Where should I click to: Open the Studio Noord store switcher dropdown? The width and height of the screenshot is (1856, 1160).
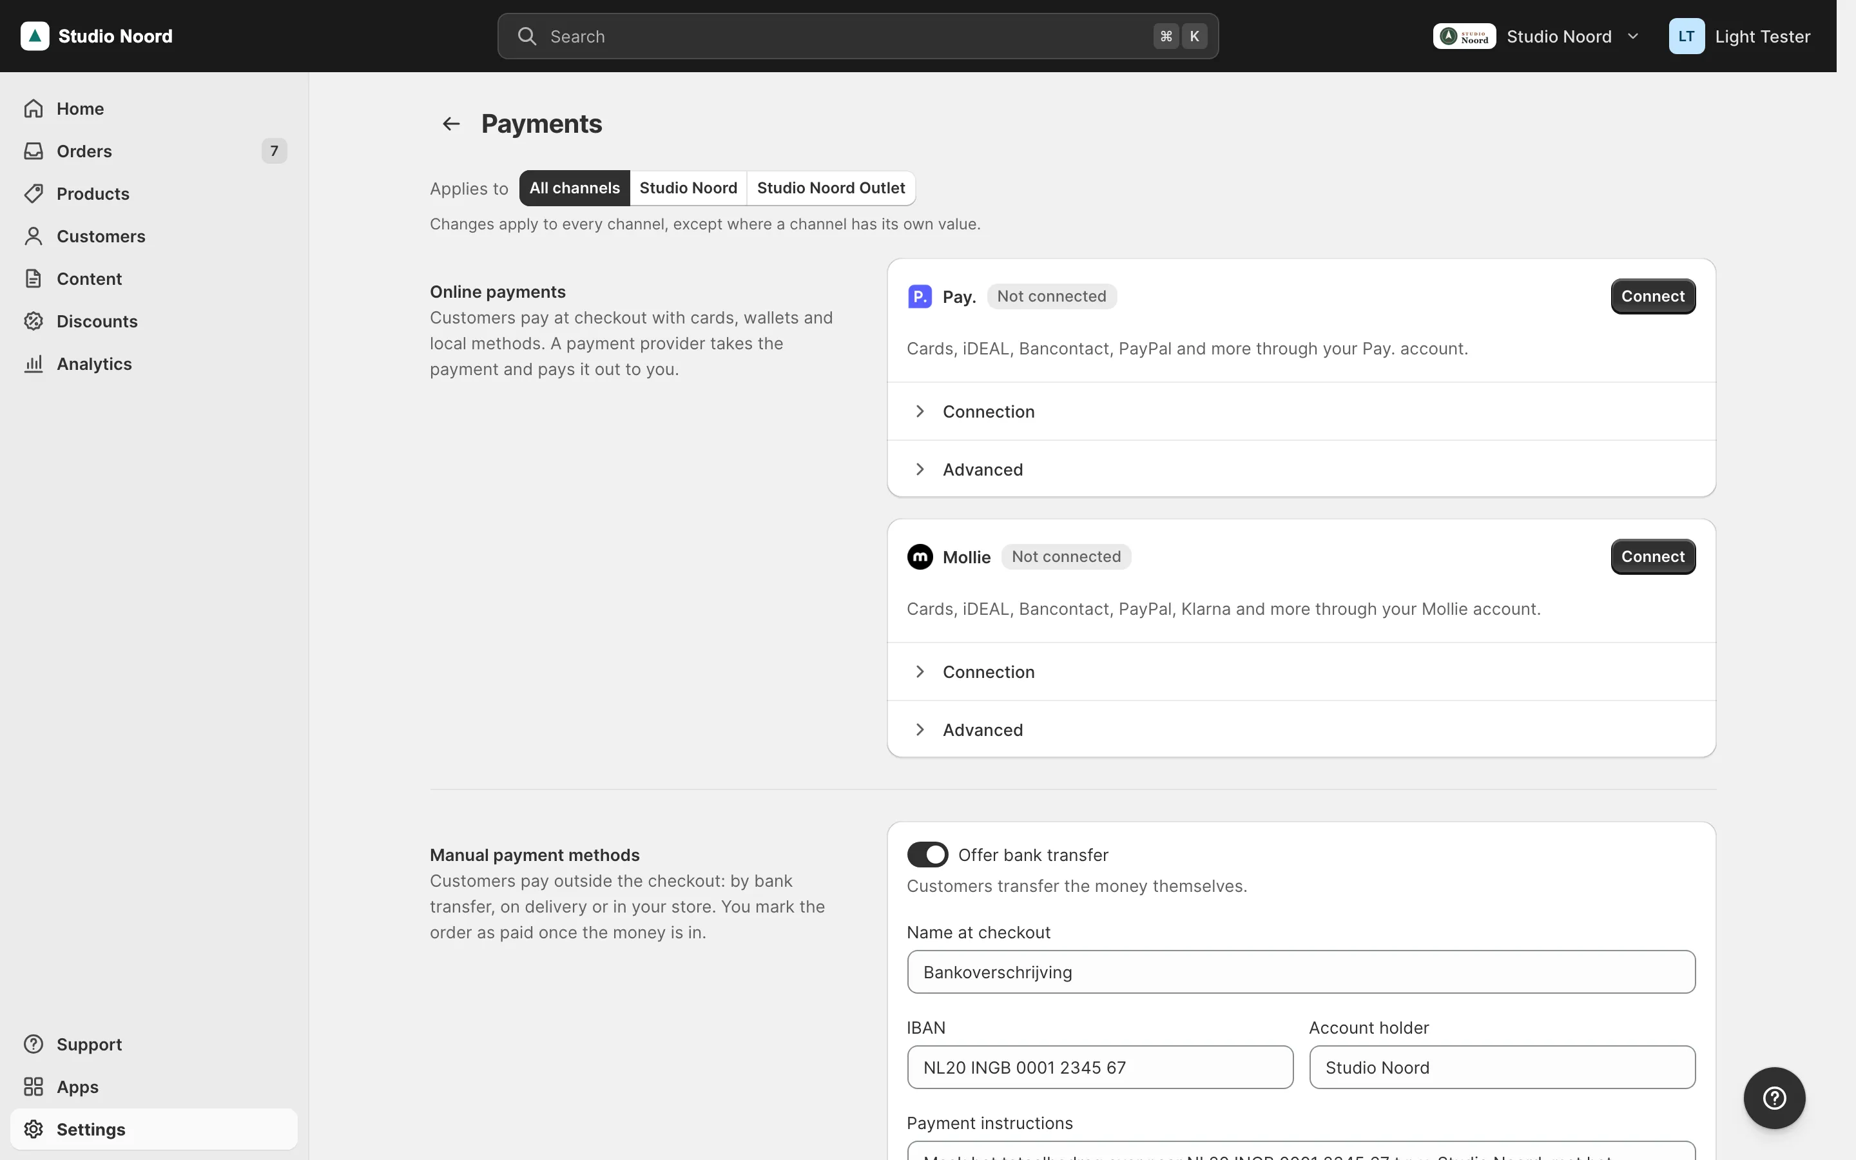click(1536, 36)
